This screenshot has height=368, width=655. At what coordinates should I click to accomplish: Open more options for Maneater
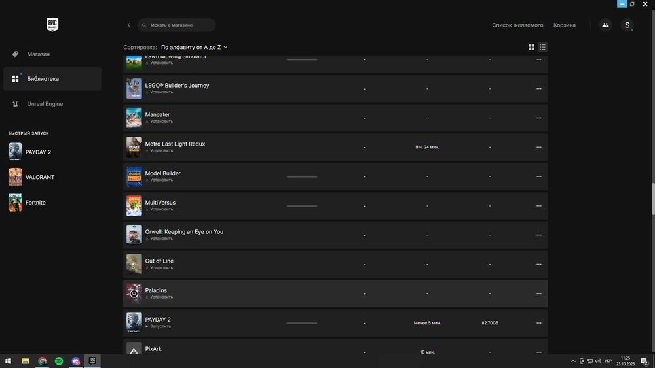point(539,118)
